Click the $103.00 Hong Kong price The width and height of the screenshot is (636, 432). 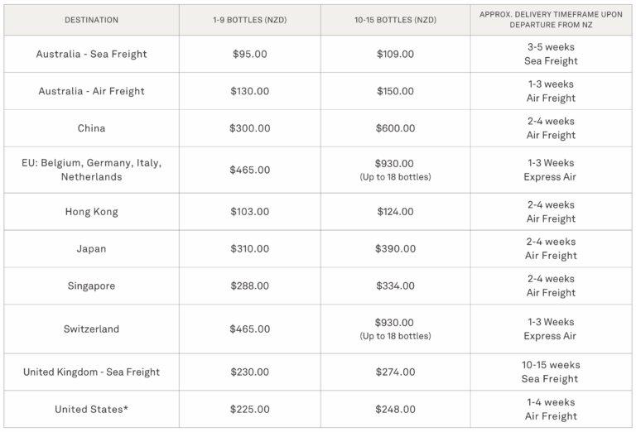coord(249,212)
